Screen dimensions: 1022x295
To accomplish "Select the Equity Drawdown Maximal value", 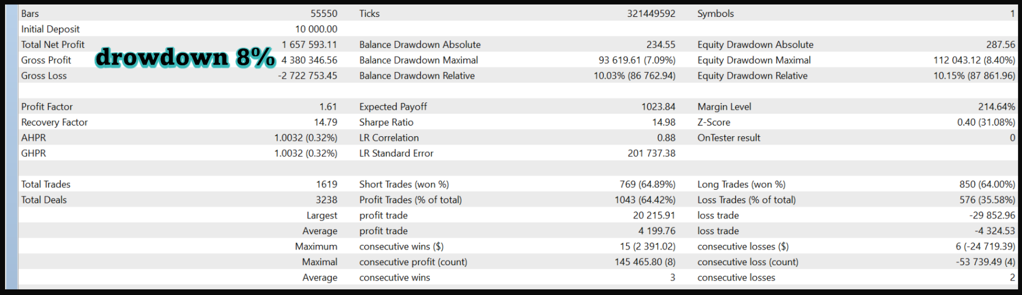I will click(973, 60).
